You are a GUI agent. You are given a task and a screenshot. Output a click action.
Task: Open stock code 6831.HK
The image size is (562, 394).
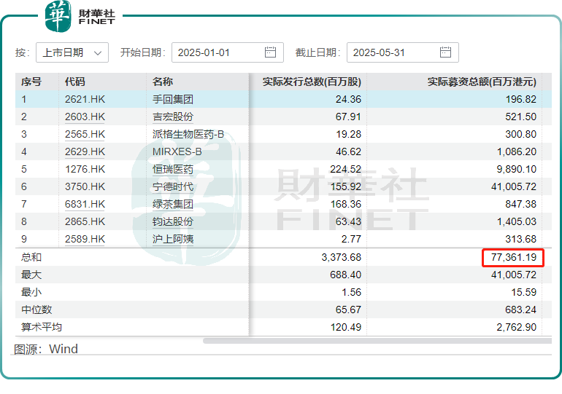85,204
